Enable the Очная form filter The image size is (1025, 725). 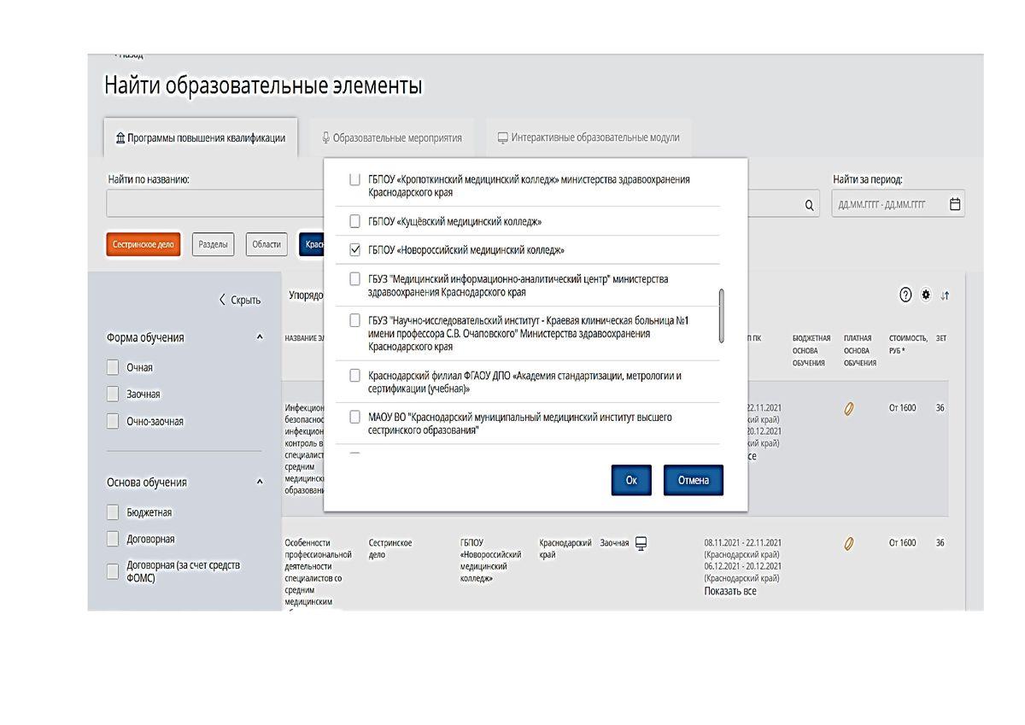pos(113,367)
